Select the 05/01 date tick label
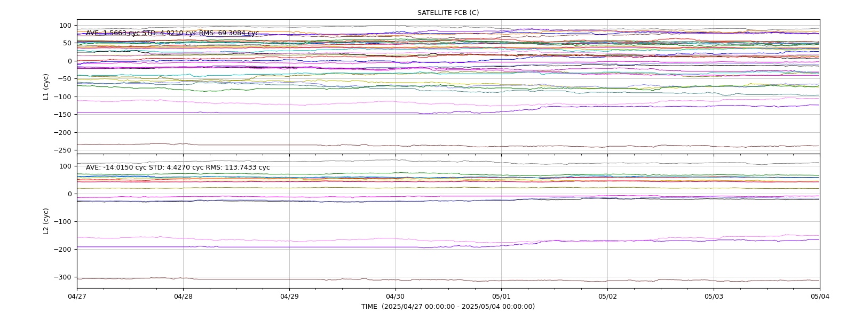 point(501,296)
